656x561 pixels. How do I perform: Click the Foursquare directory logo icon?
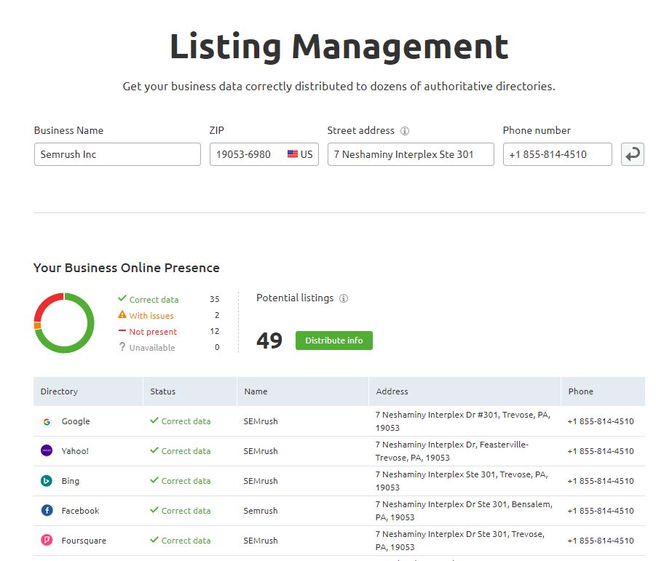coord(47,540)
